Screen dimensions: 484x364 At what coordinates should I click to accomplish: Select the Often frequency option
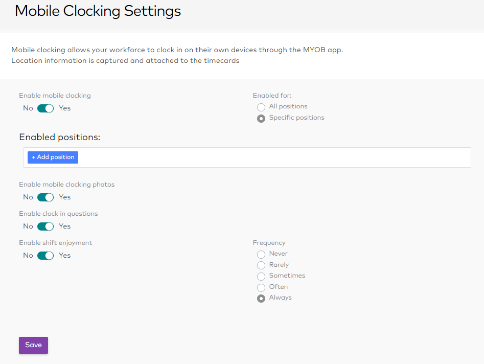(261, 287)
